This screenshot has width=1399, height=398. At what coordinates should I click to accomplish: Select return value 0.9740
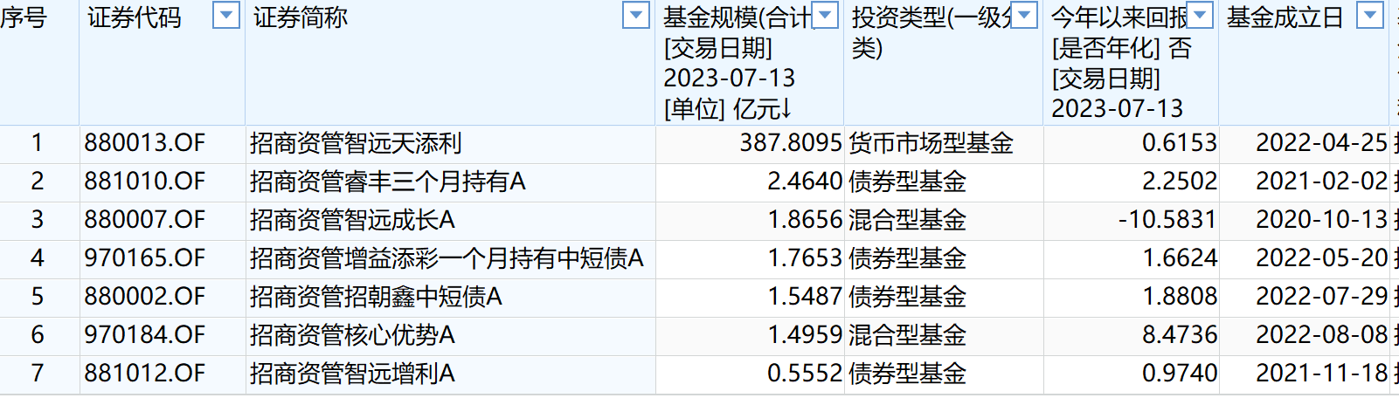pos(1180,374)
